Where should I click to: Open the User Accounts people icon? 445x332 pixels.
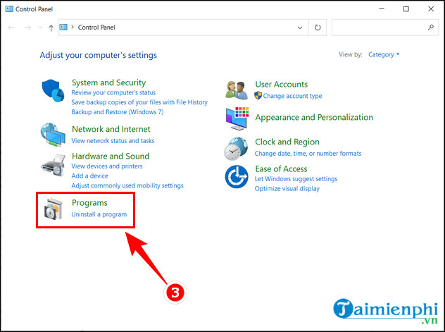[237, 90]
